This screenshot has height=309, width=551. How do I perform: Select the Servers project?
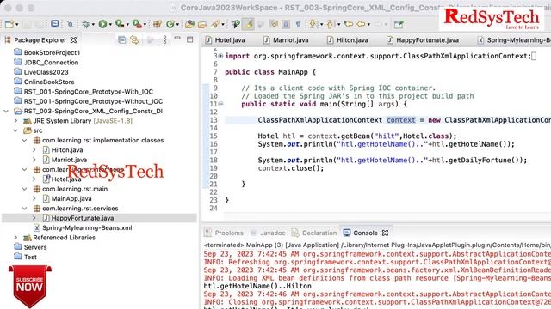(x=30, y=247)
